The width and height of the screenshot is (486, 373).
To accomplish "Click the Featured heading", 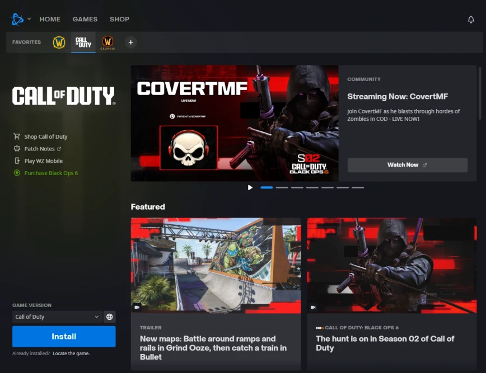I will tap(148, 207).
